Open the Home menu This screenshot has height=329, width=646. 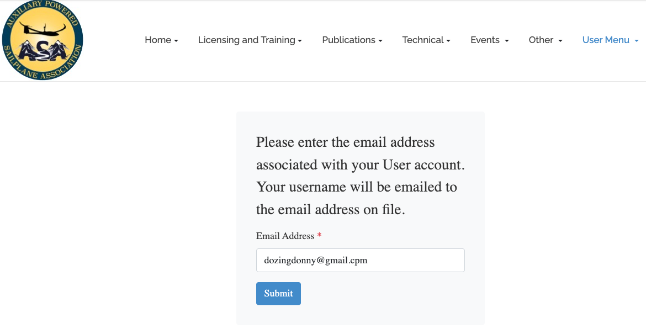158,40
